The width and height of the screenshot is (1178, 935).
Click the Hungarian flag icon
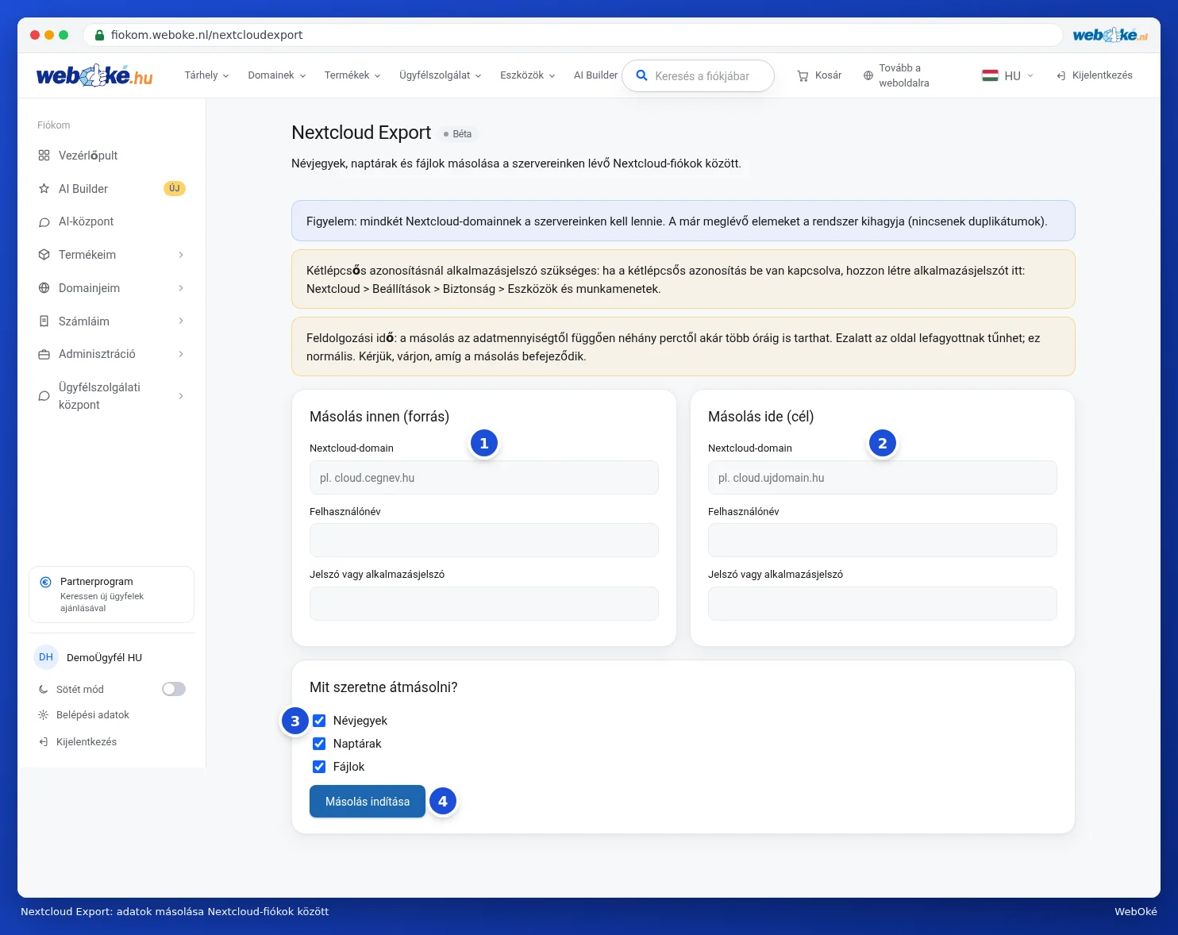tap(990, 75)
